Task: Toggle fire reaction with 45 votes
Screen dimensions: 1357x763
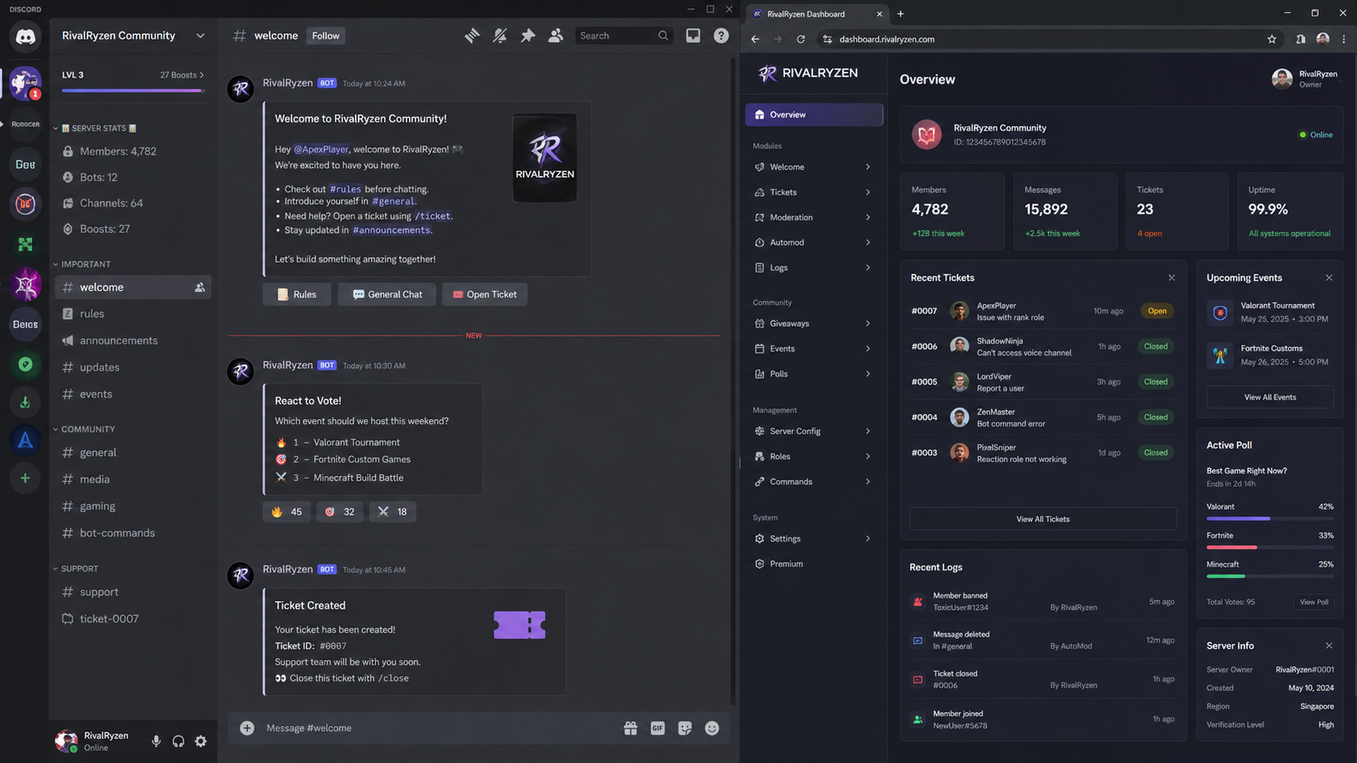Action: pos(286,512)
